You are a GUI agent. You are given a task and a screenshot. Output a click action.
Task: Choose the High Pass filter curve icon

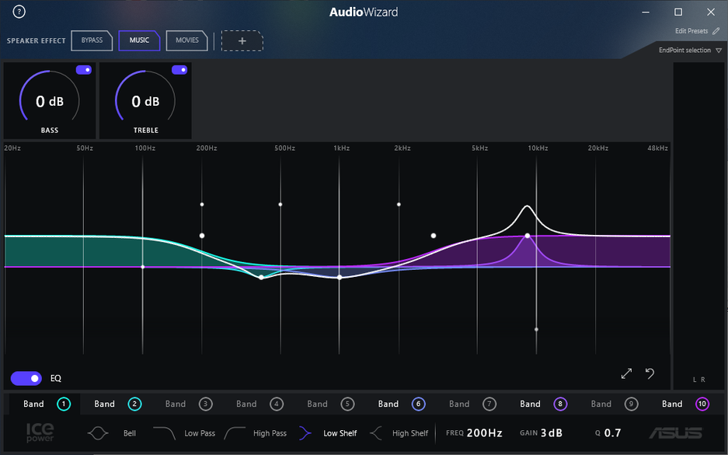(x=235, y=433)
